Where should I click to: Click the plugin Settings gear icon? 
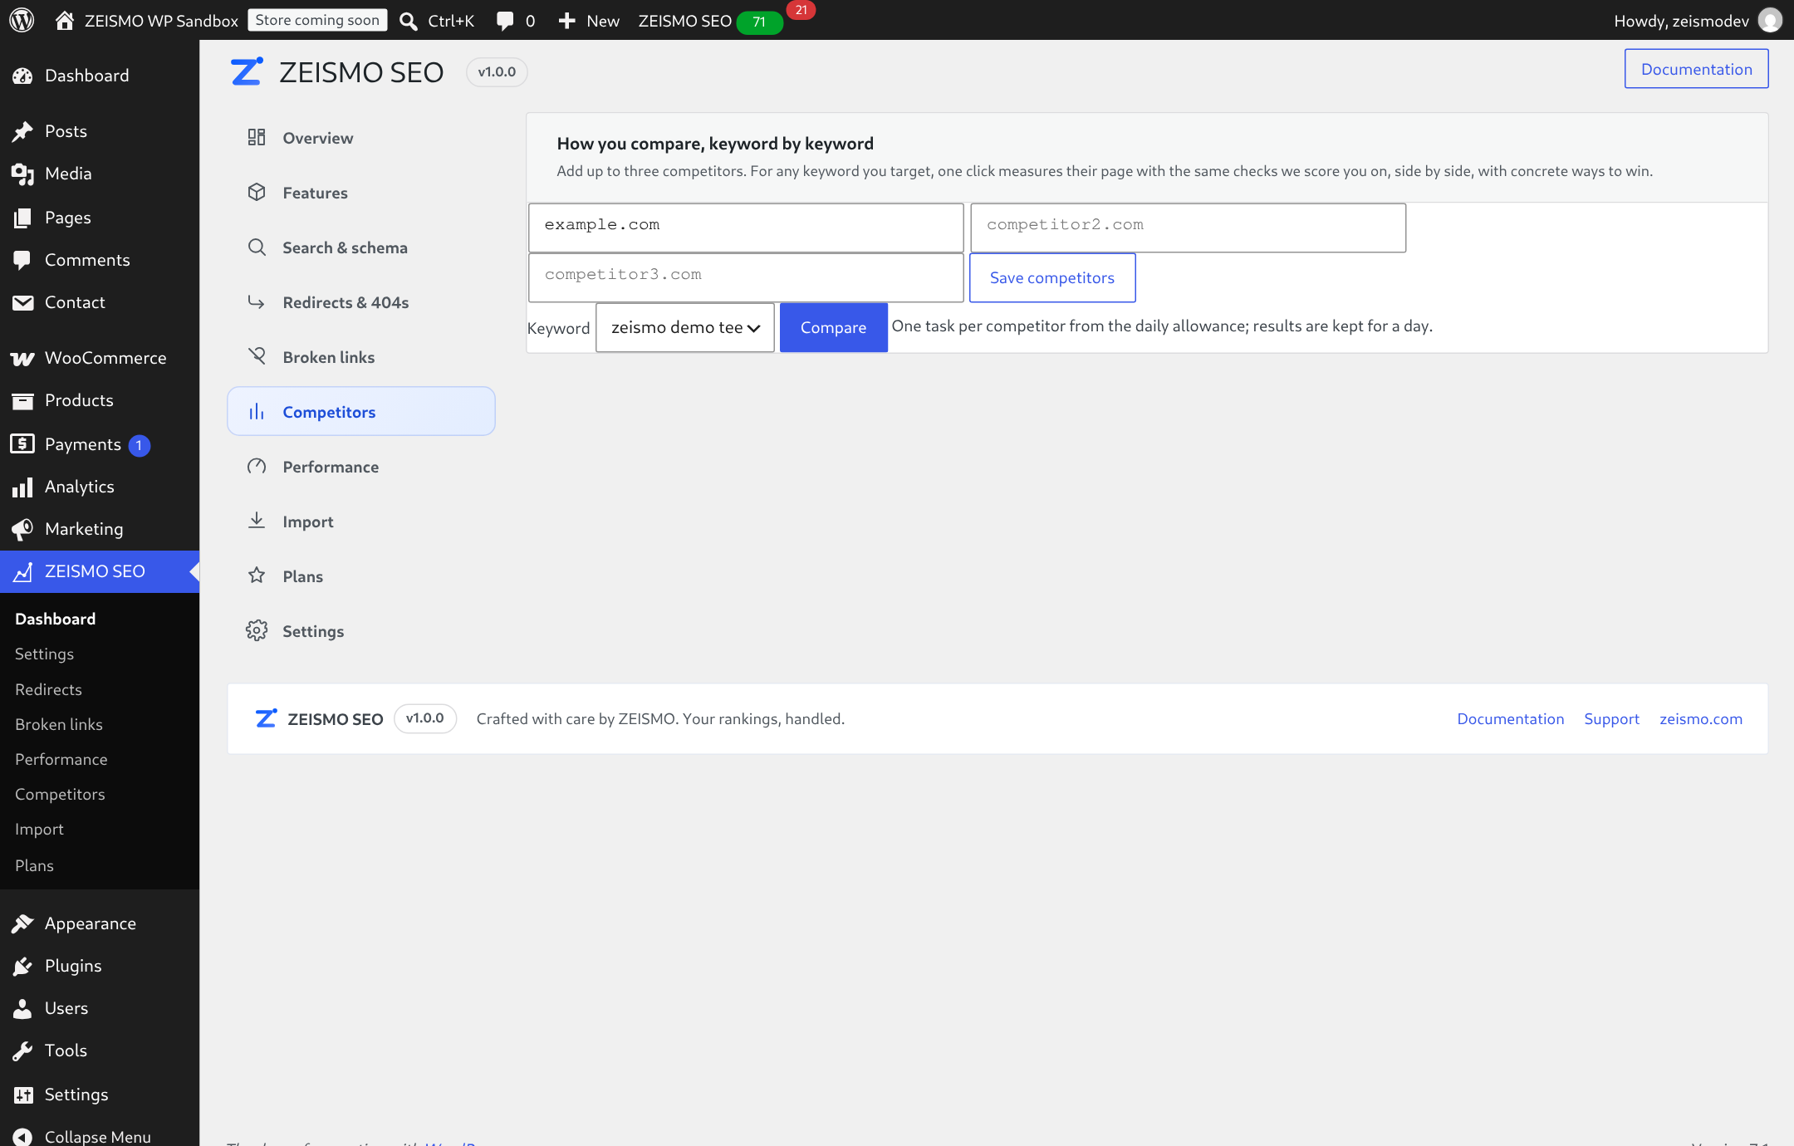(257, 630)
